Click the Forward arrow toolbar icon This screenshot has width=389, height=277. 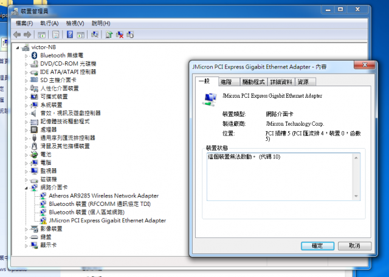click(27, 35)
